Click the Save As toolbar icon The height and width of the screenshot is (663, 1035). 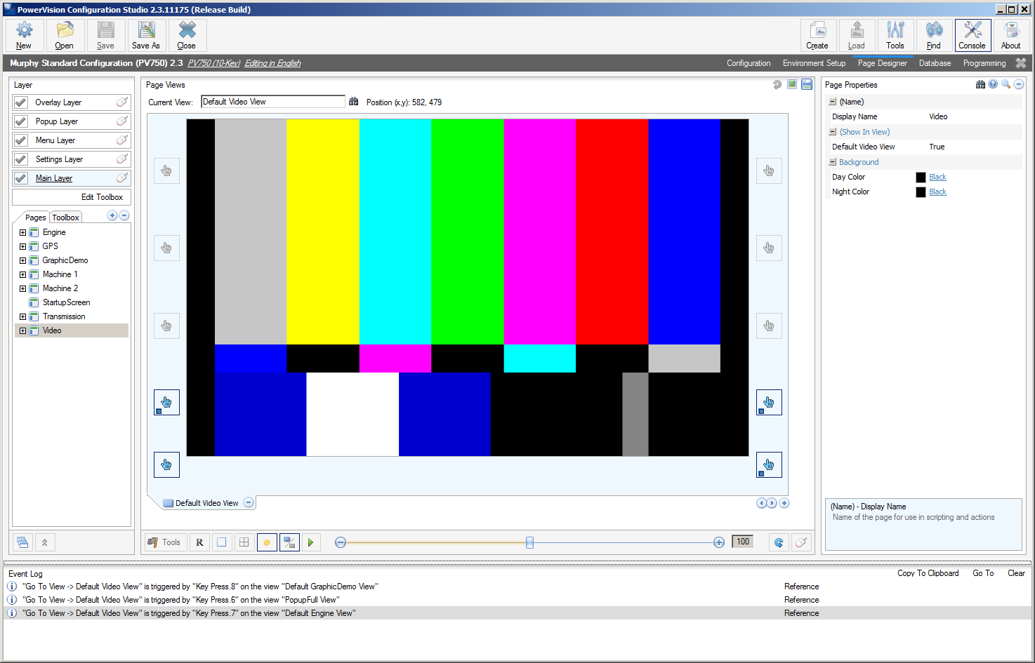tap(146, 35)
